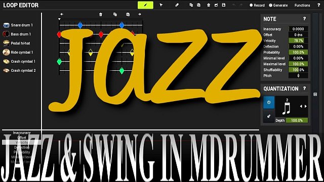Image resolution: width=324 pixels, height=182 pixels.
Task: Click the Pitch value field
Action: click(x=298, y=76)
